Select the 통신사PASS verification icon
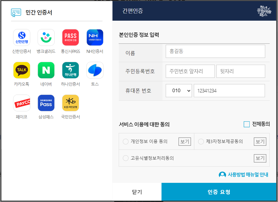 [x=70, y=37]
